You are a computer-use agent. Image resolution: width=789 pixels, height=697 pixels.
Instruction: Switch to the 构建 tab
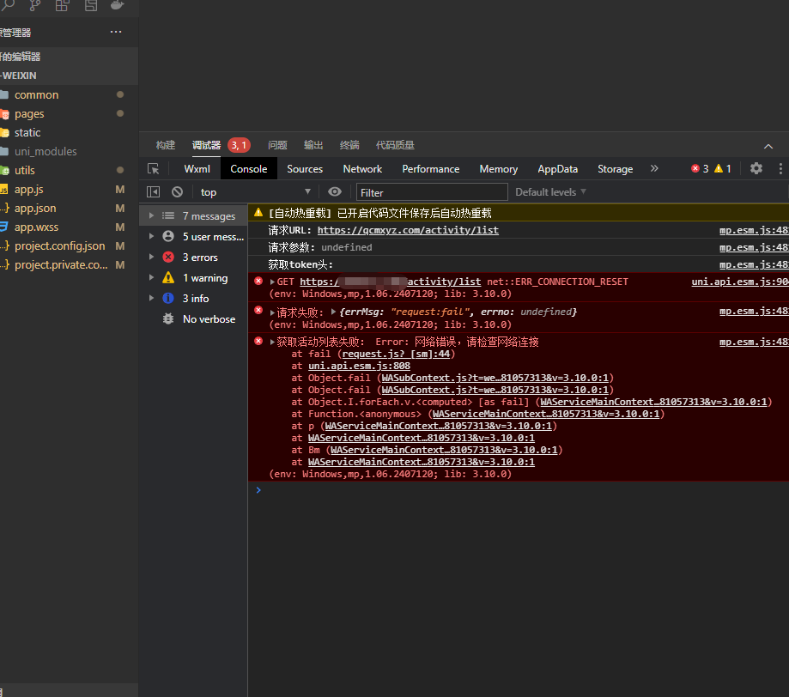point(165,145)
